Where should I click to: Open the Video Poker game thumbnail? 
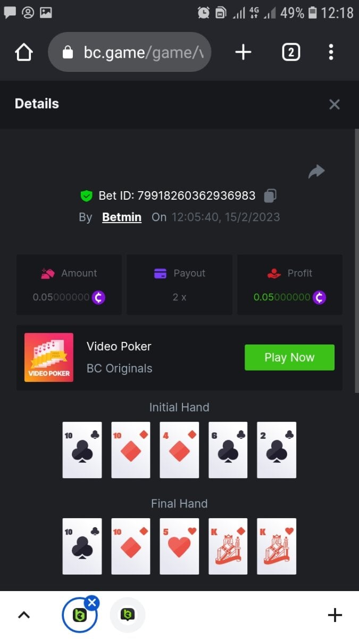tap(49, 357)
